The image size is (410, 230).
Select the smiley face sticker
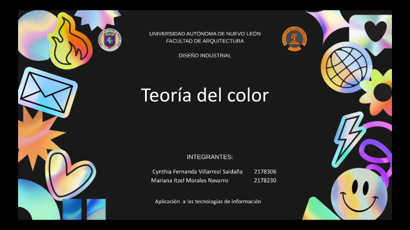coord(359,194)
